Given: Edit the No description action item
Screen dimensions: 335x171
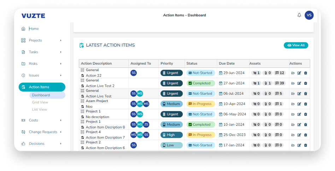Looking at the screenshot, I should (x=299, y=114).
